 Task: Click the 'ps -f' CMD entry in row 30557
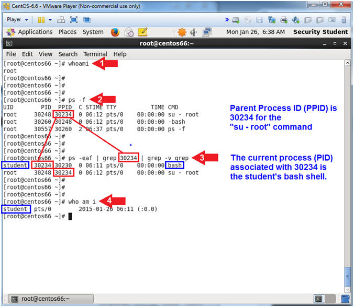coord(176,129)
